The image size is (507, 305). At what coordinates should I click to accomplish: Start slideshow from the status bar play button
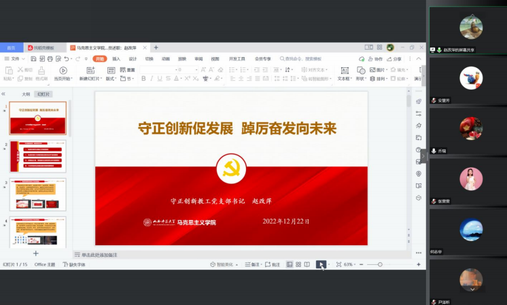coord(321,264)
